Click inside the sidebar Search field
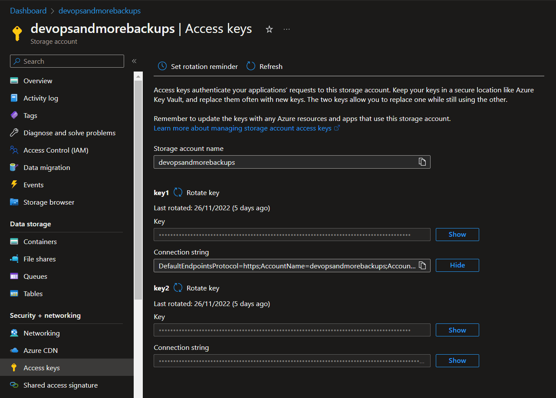 pyautogui.click(x=66, y=61)
